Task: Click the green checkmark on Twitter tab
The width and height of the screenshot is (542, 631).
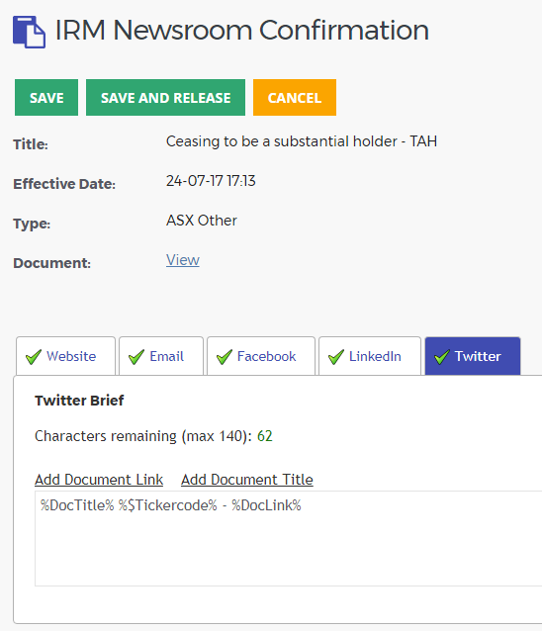Action: [442, 357]
